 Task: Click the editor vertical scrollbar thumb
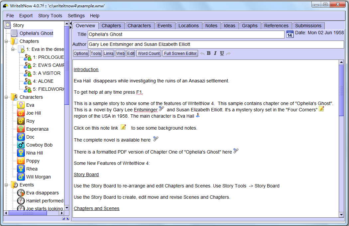[x=341, y=90]
